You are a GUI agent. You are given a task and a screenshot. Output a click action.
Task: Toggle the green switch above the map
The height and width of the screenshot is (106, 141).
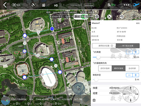pyautogui.click(x=84, y=17)
